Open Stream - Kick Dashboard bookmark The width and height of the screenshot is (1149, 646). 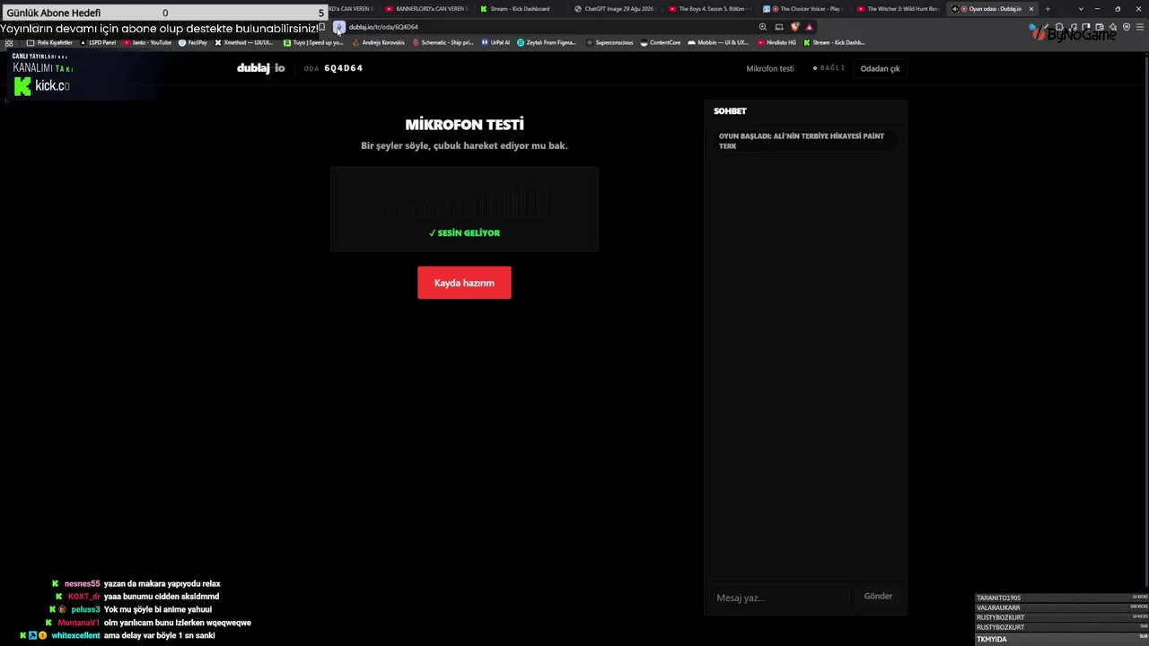pos(835,42)
